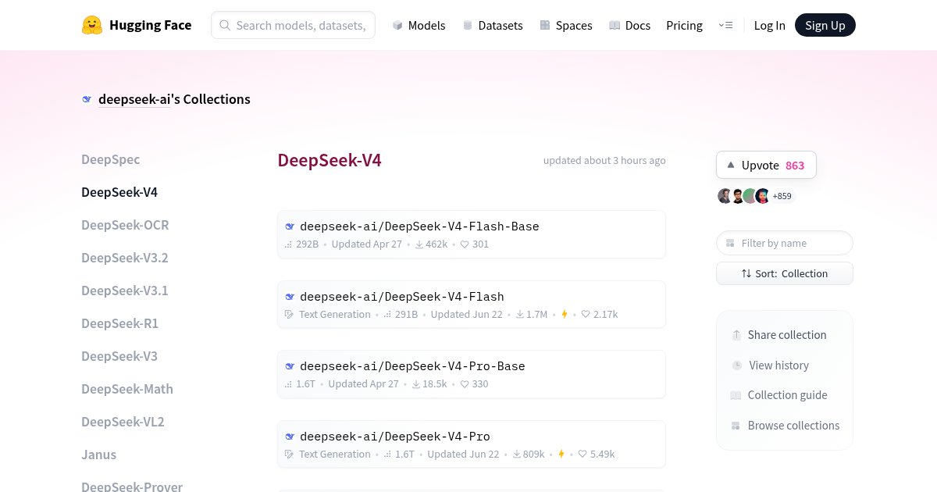Click the 'updated about 3 hours ago' text

604,160
